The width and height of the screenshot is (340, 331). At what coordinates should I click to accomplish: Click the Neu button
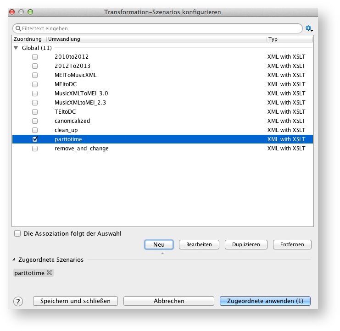click(x=159, y=244)
